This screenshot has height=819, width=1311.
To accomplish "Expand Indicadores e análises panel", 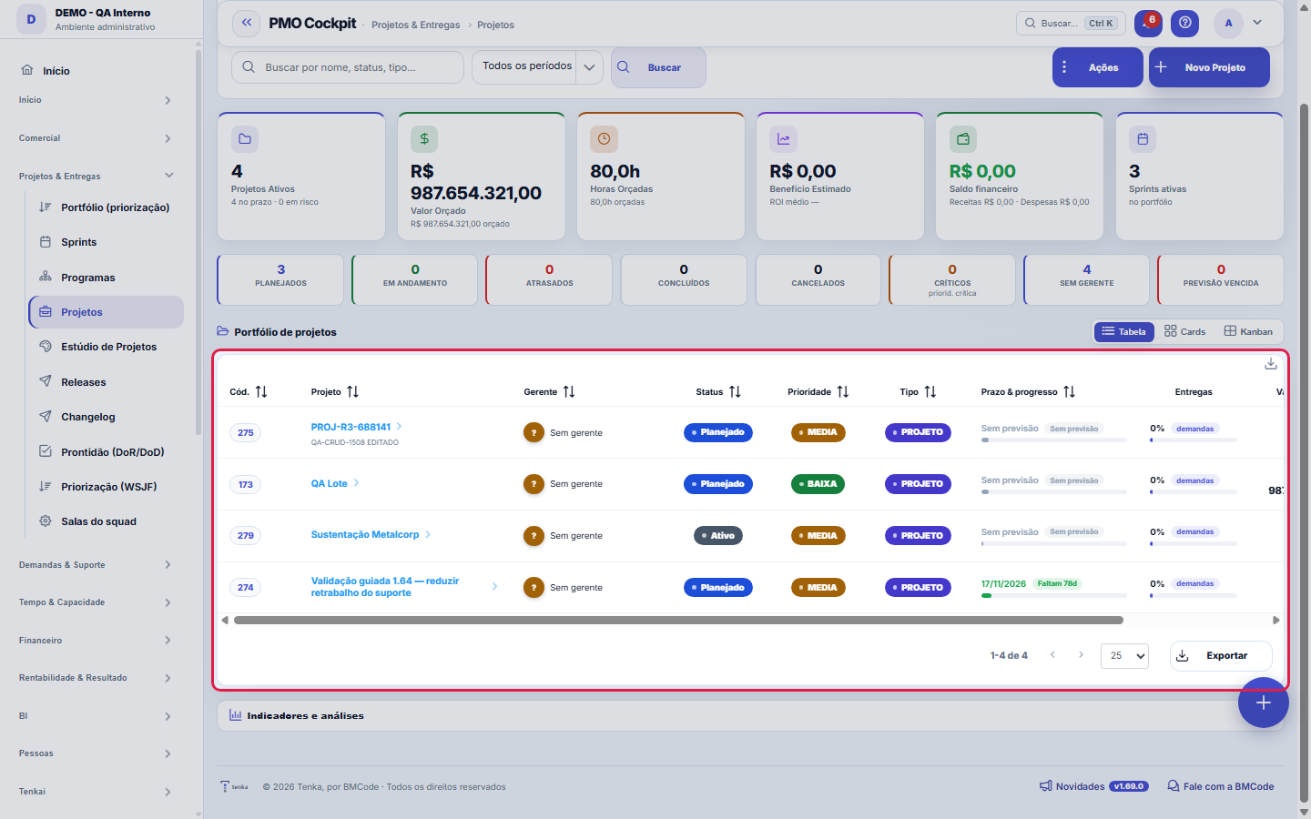I will tap(750, 715).
